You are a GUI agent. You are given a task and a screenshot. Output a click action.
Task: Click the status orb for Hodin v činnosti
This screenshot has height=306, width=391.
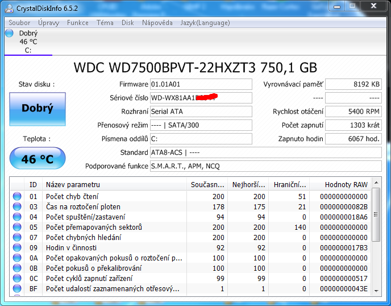coord(17,247)
